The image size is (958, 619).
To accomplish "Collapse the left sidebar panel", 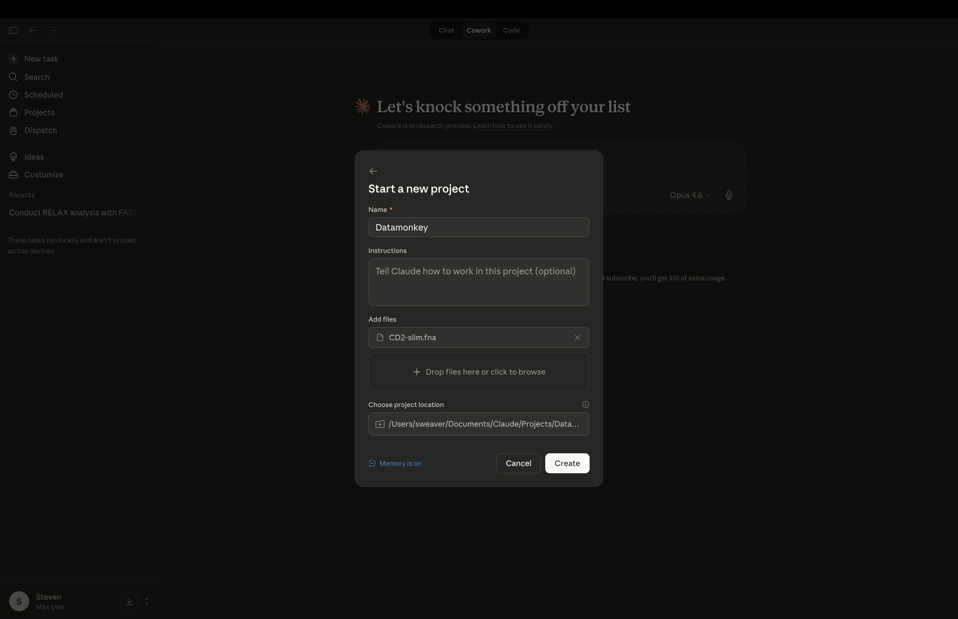I will 13,30.
